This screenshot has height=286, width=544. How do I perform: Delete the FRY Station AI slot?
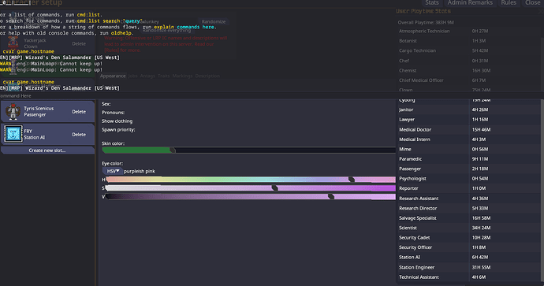click(79, 135)
